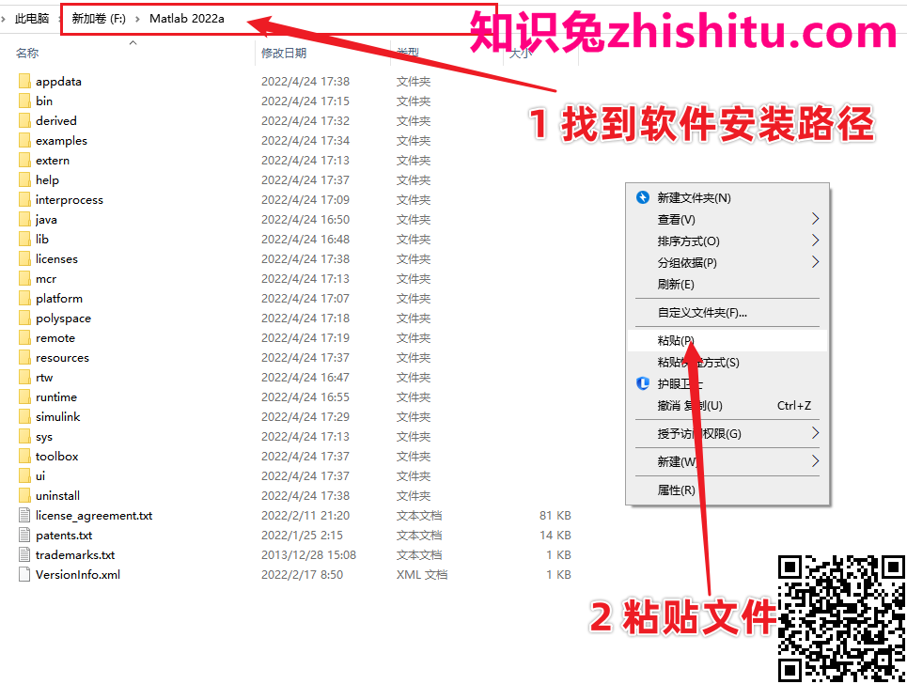
Task: Open the 新建(W) submenu
Action: pyautogui.click(x=727, y=461)
